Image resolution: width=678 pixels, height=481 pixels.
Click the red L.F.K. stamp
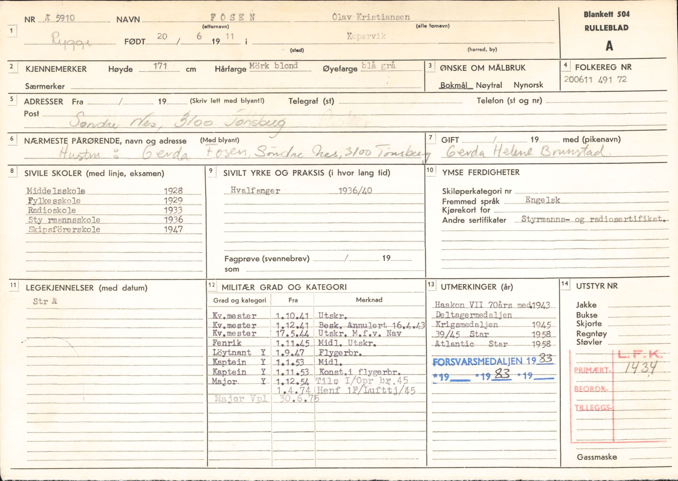pyautogui.click(x=640, y=355)
